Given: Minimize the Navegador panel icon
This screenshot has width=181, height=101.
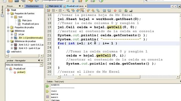Looking at the screenshot, I should 39,60.
